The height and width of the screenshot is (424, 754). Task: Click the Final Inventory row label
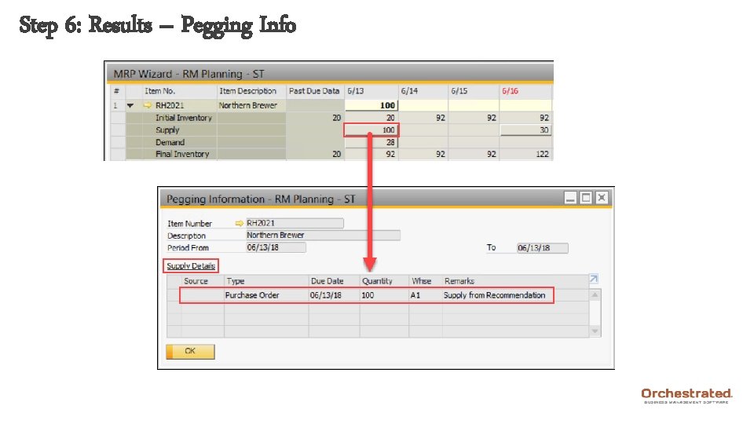(x=182, y=155)
